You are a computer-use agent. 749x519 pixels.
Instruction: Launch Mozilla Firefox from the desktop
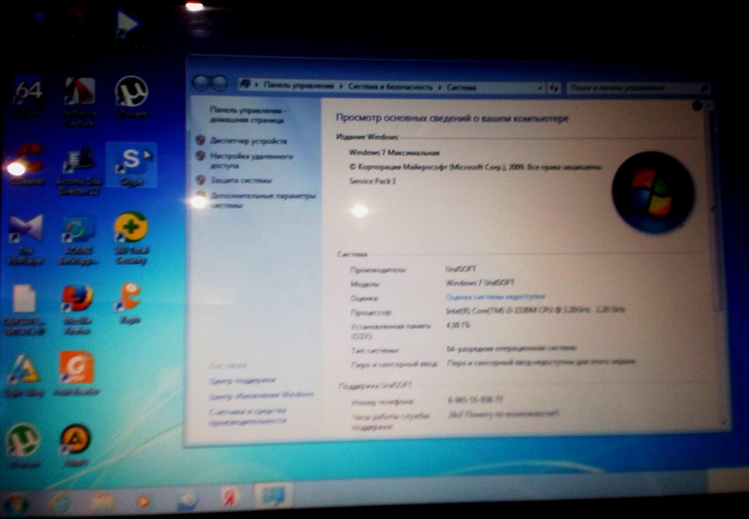[x=78, y=310]
